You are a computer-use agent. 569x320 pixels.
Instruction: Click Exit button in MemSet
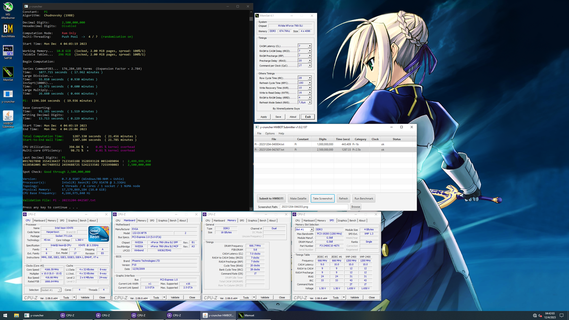point(308,117)
